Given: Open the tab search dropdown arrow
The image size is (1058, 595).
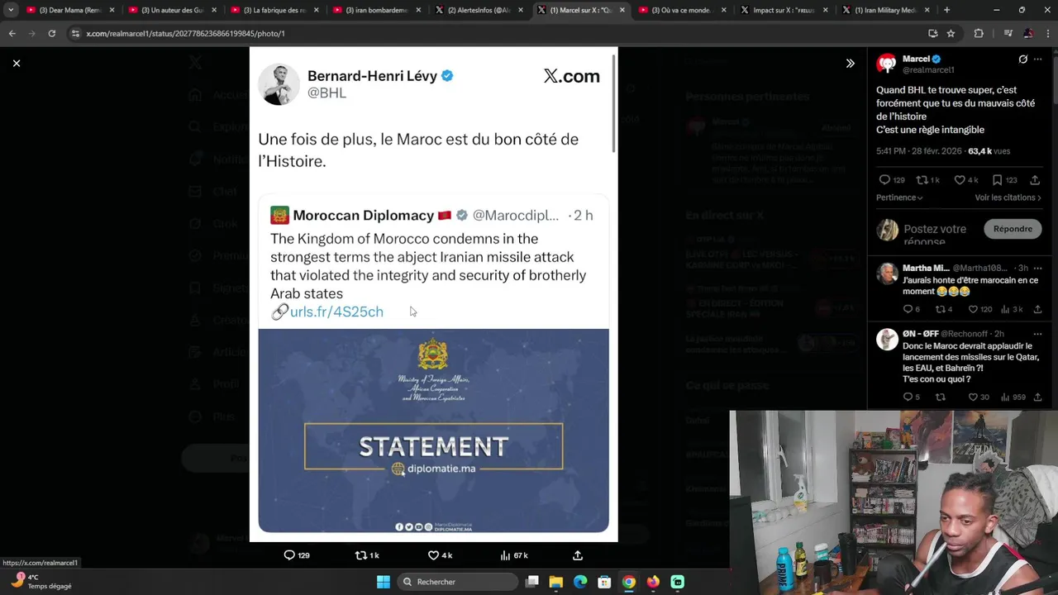Looking at the screenshot, I should (11, 10).
